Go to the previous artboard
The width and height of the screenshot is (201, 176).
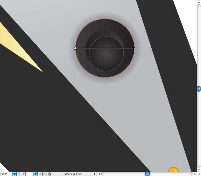[23, 174]
